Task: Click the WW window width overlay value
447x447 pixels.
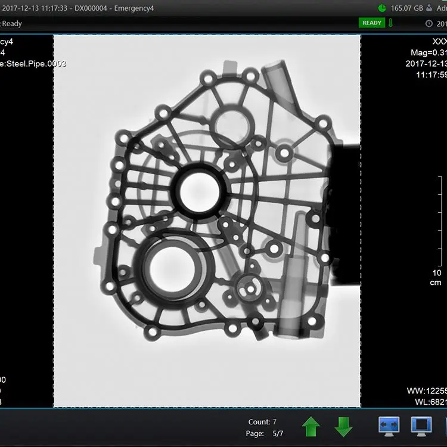Action: pos(427,391)
